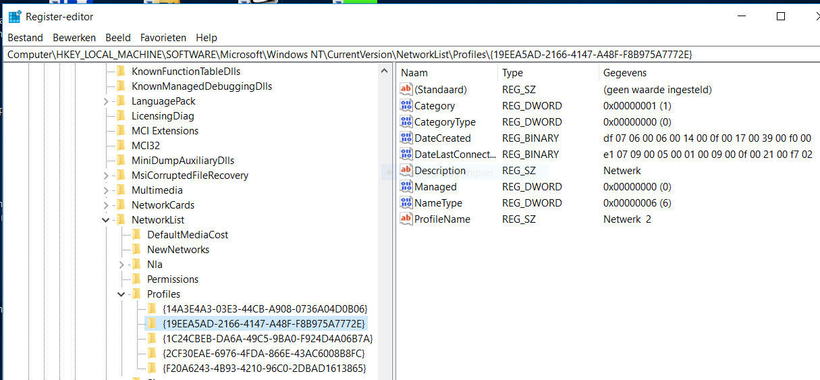Click the string icon of Description value
This screenshot has height=380, width=820.
(406, 171)
